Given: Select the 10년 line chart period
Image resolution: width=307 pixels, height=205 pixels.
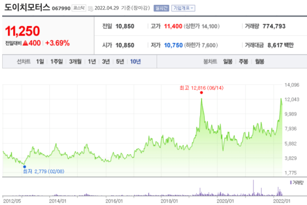Looking at the screenshot, I should tap(136, 61).
